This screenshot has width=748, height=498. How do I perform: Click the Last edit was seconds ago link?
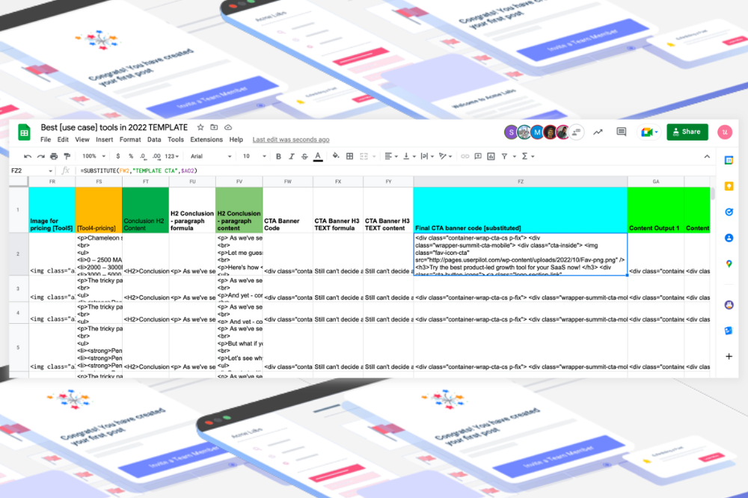(291, 139)
